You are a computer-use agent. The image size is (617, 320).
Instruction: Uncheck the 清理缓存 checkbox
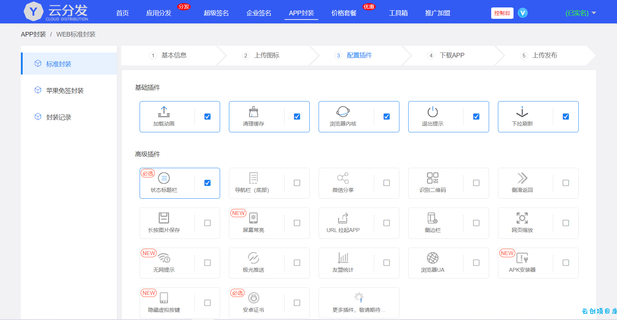pos(297,116)
